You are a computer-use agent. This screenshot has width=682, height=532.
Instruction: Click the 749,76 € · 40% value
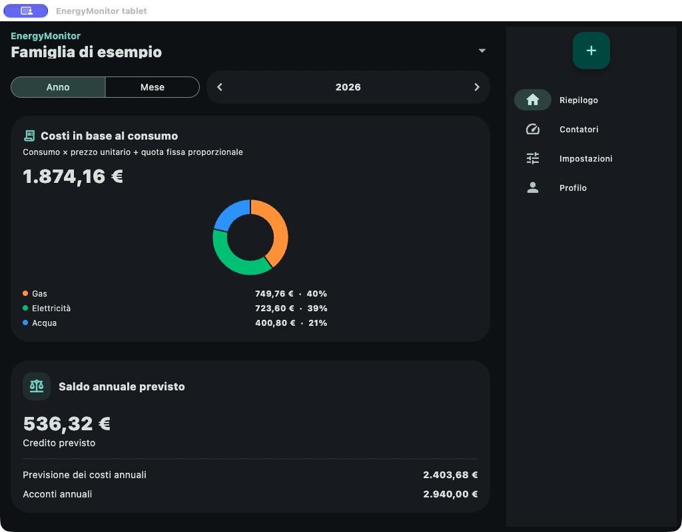tap(291, 293)
